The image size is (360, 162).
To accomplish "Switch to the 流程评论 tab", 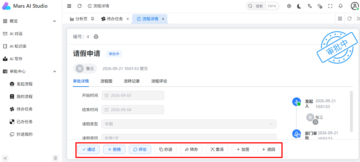I will pos(159,81).
